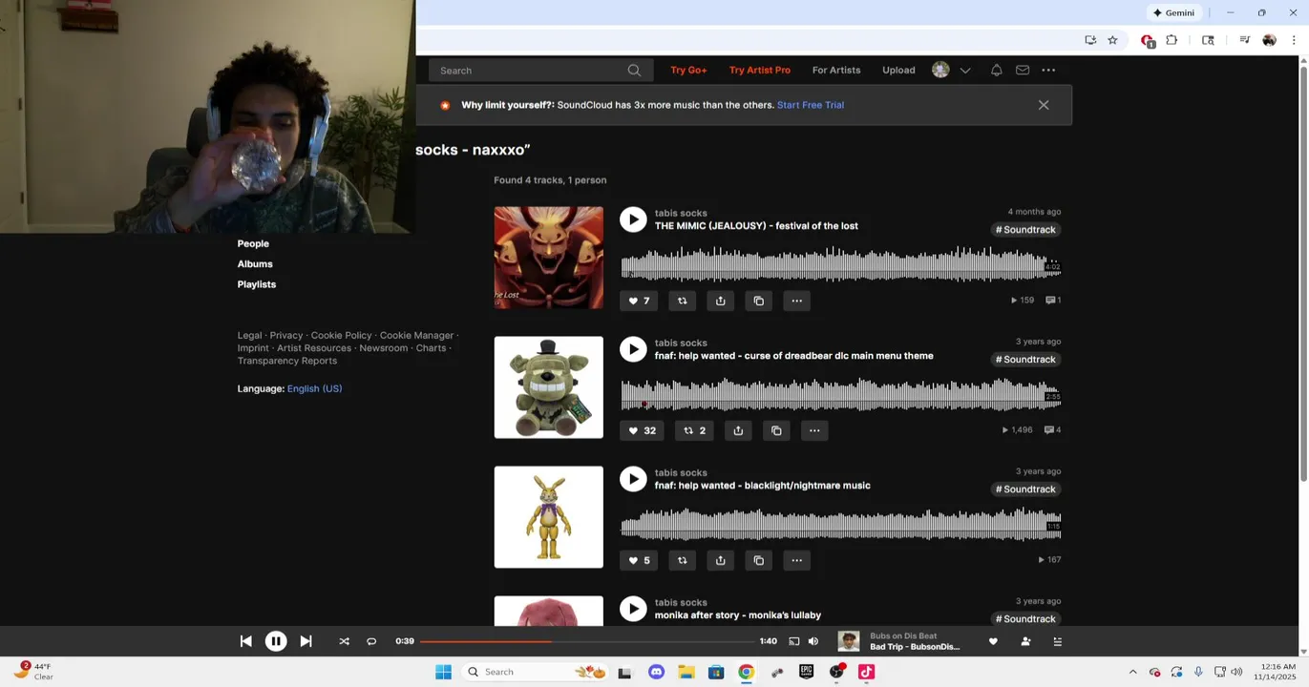
Task: Open THE MIMIC track artwork thumbnail
Action: pyautogui.click(x=548, y=258)
